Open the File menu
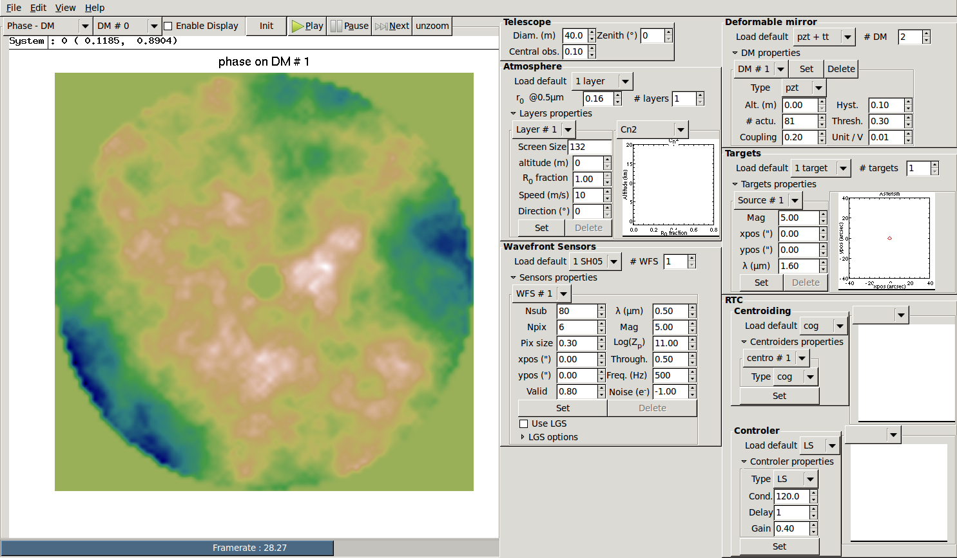 14,8
